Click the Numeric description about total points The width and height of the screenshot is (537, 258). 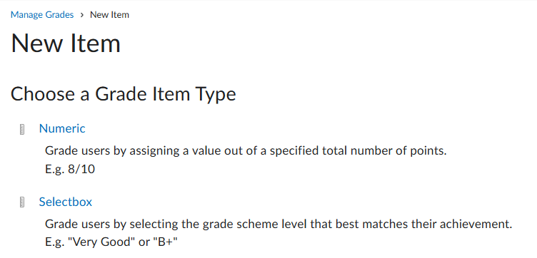click(246, 150)
